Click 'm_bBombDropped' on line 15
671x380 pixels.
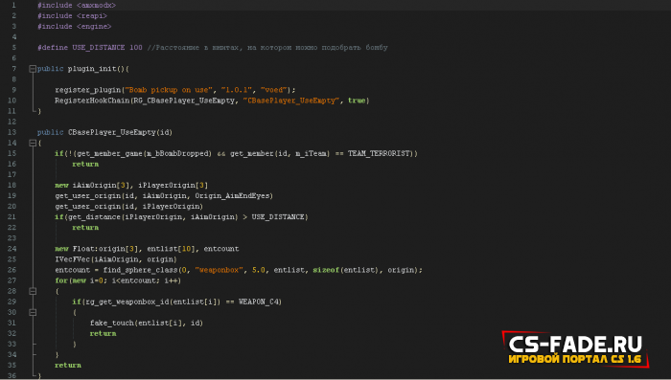pos(177,153)
